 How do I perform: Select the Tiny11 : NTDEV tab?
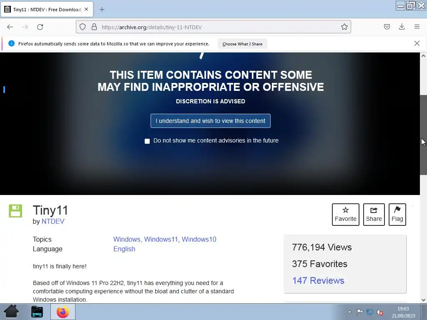[47, 10]
